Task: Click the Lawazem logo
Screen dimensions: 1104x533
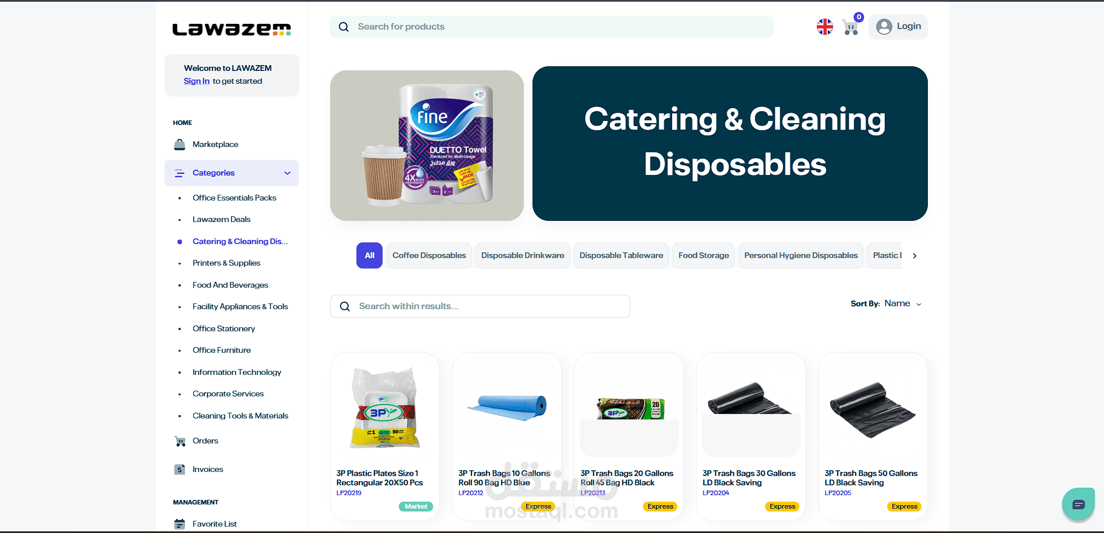Action: [231, 29]
